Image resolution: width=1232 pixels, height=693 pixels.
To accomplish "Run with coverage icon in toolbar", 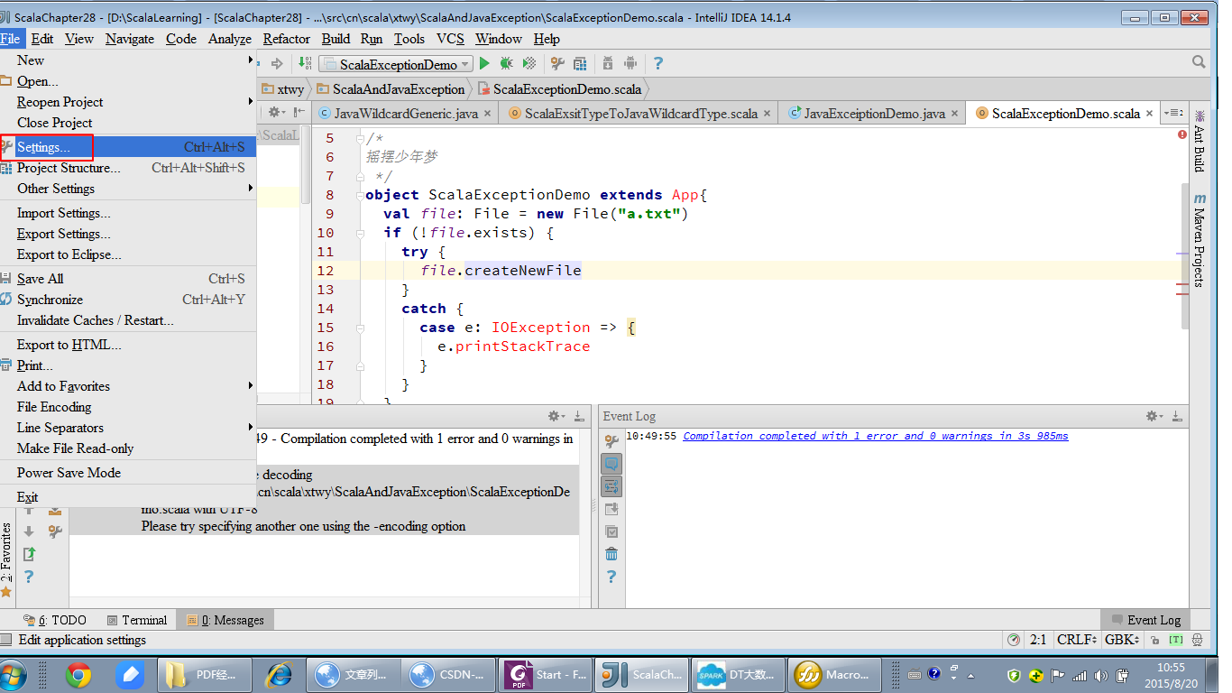I will [529, 63].
